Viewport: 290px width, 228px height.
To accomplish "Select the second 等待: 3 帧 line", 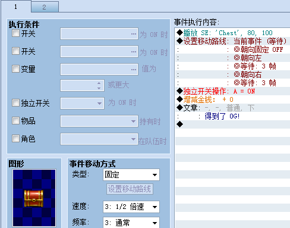I will click(232, 83).
